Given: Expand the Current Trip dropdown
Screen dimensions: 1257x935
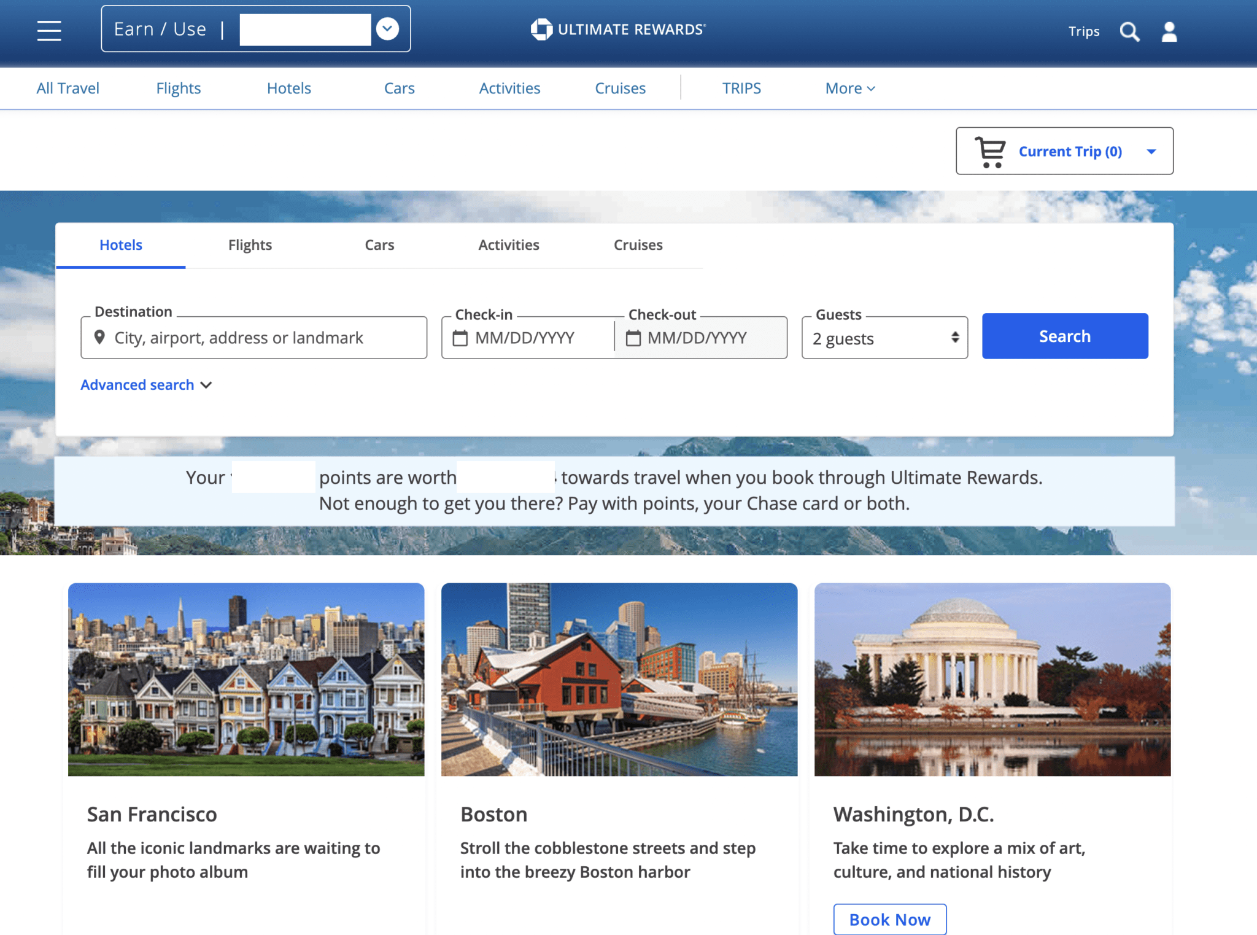Looking at the screenshot, I should [1152, 151].
